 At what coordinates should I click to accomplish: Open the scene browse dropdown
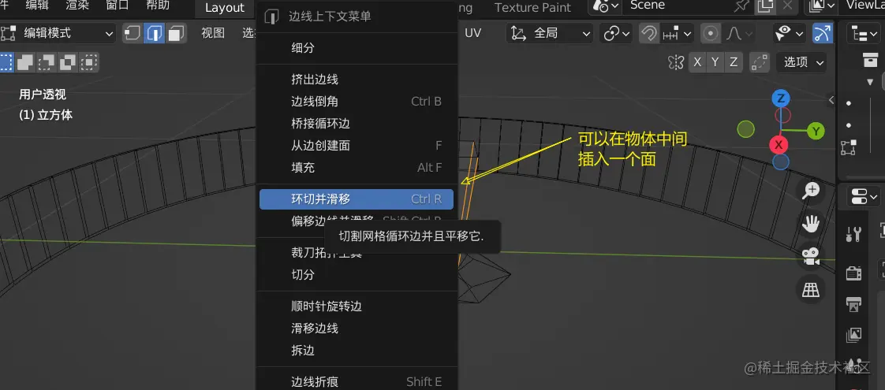pyautogui.click(x=607, y=6)
